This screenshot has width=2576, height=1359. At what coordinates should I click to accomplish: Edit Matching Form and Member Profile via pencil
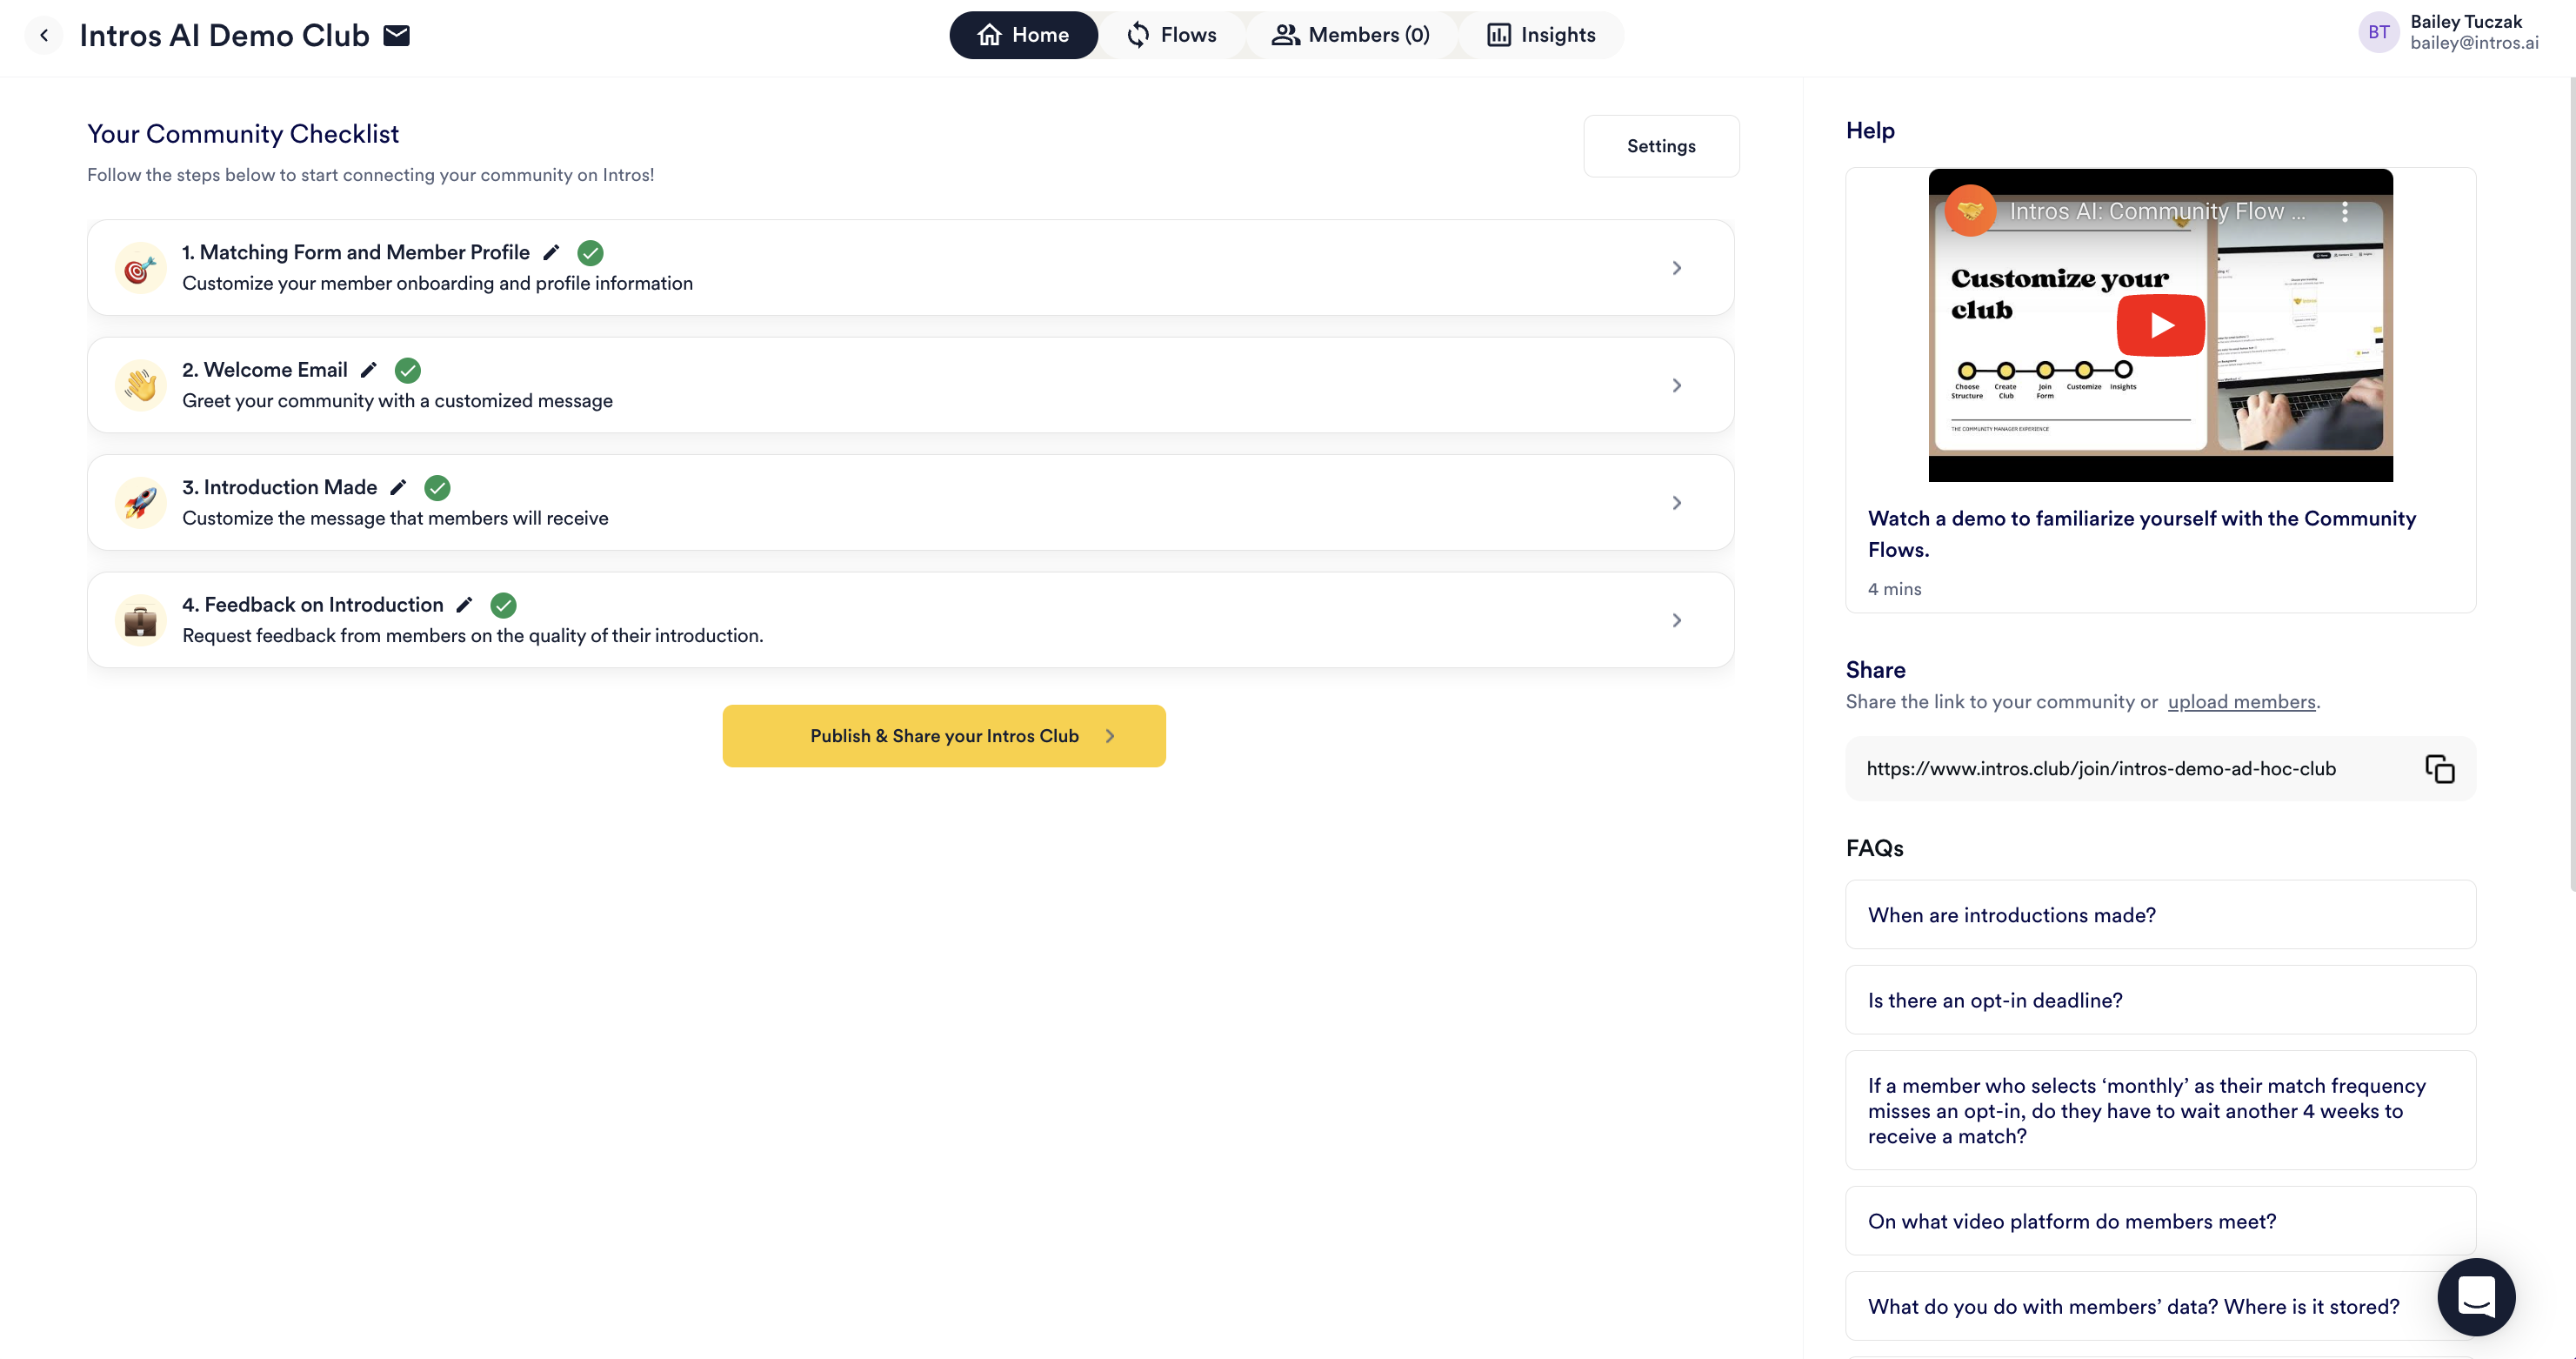coord(551,252)
